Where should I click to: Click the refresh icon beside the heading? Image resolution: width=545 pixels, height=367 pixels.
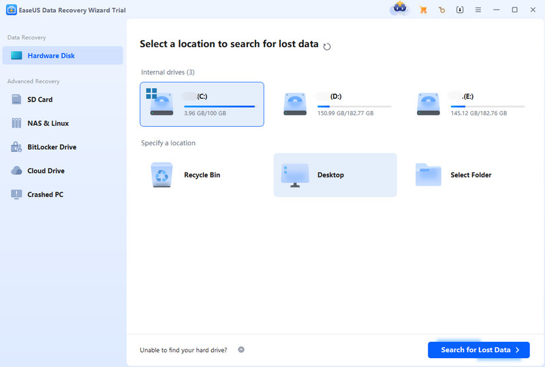pyautogui.click(x=328, y=46)
